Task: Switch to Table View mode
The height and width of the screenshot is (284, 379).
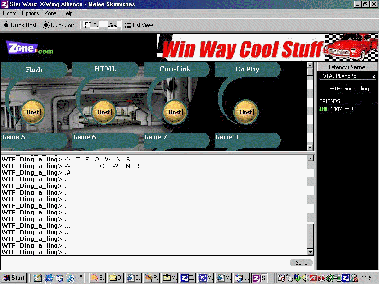Action: click(102, 25)
